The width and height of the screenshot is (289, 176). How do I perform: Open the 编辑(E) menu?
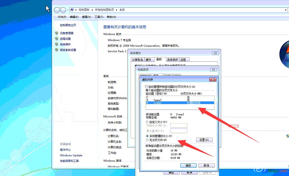74,17
